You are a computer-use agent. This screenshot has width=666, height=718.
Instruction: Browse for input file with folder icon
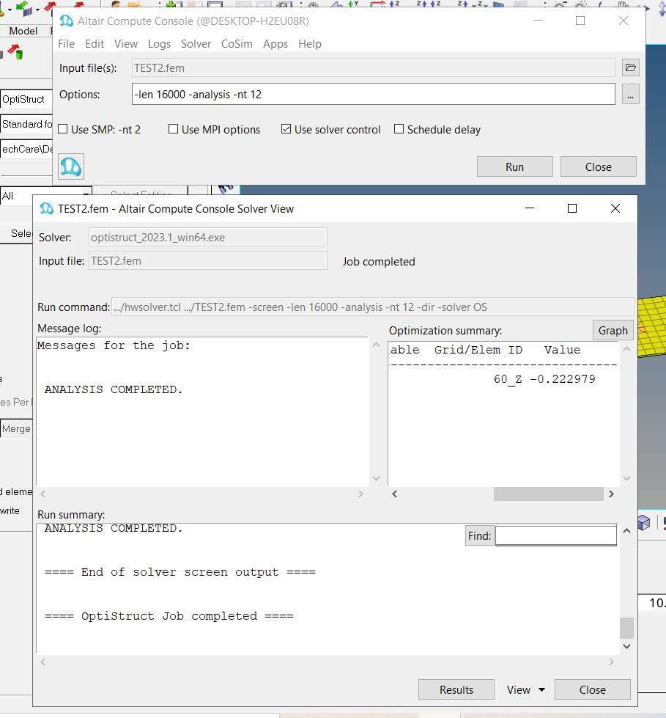click(630, 67)
